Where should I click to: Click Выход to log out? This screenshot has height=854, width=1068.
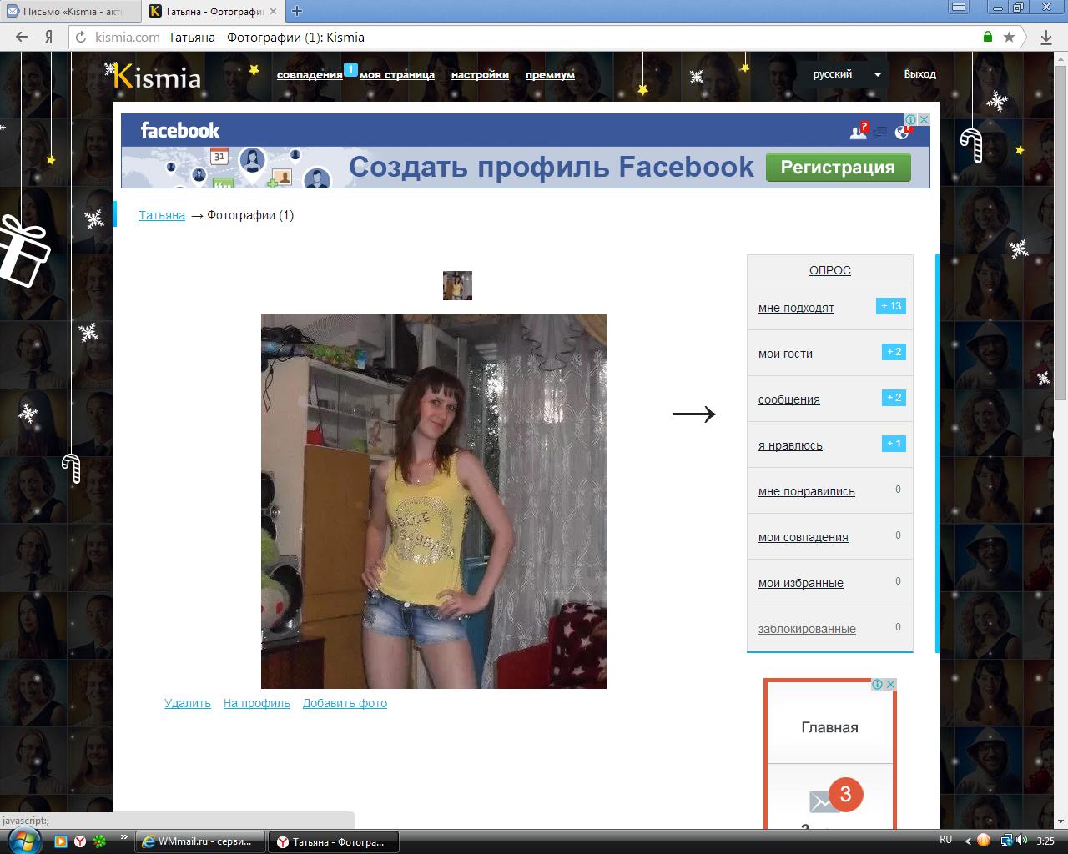point(919,74)
